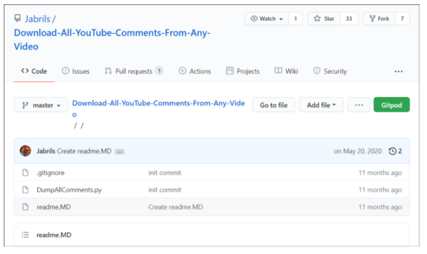Open the Actions tab
This screenshot has height=254, width=427.
(x=195, y=71)
